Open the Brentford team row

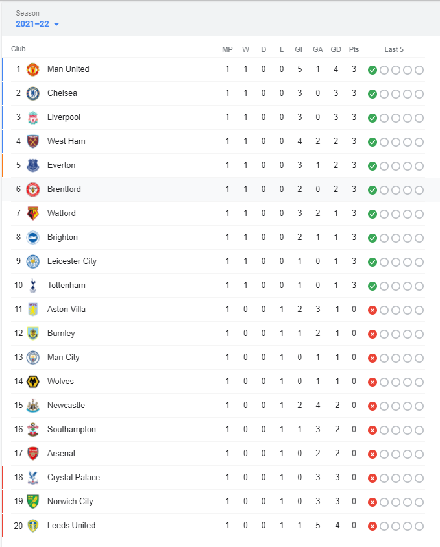coord(214,189)
